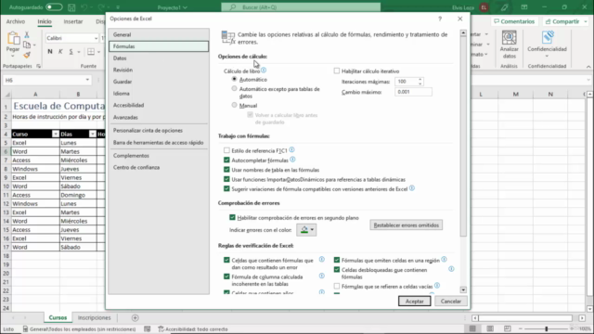Toggle Underline (S) formatting

(x=71, y=52)
